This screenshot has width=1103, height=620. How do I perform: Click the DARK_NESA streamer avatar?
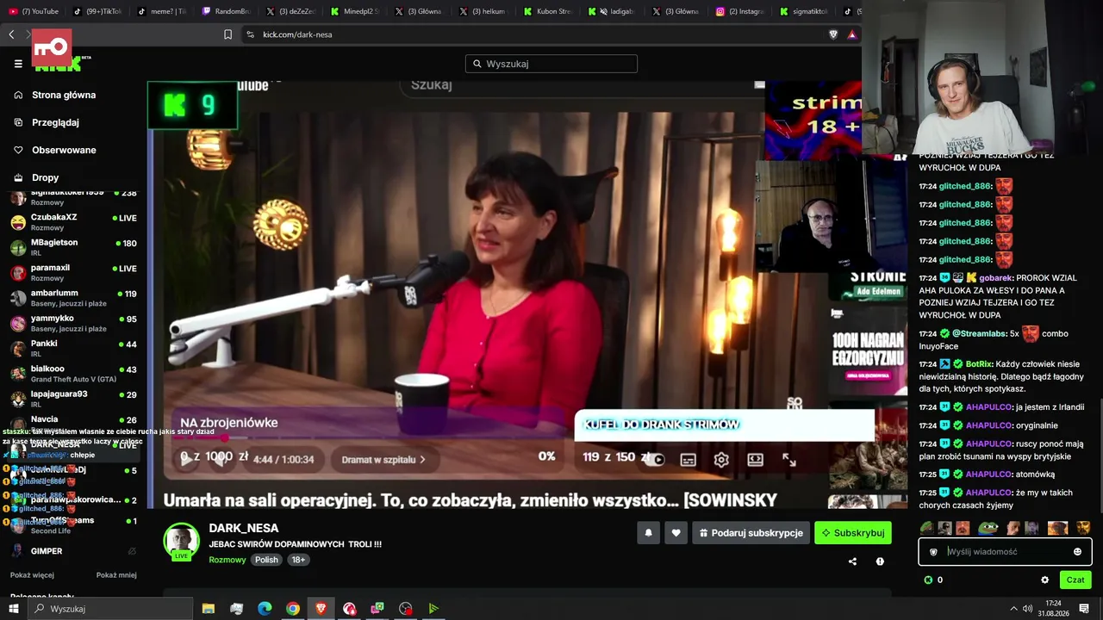(182, 541)
